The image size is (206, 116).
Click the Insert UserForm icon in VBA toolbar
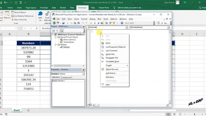click(58, 23)
